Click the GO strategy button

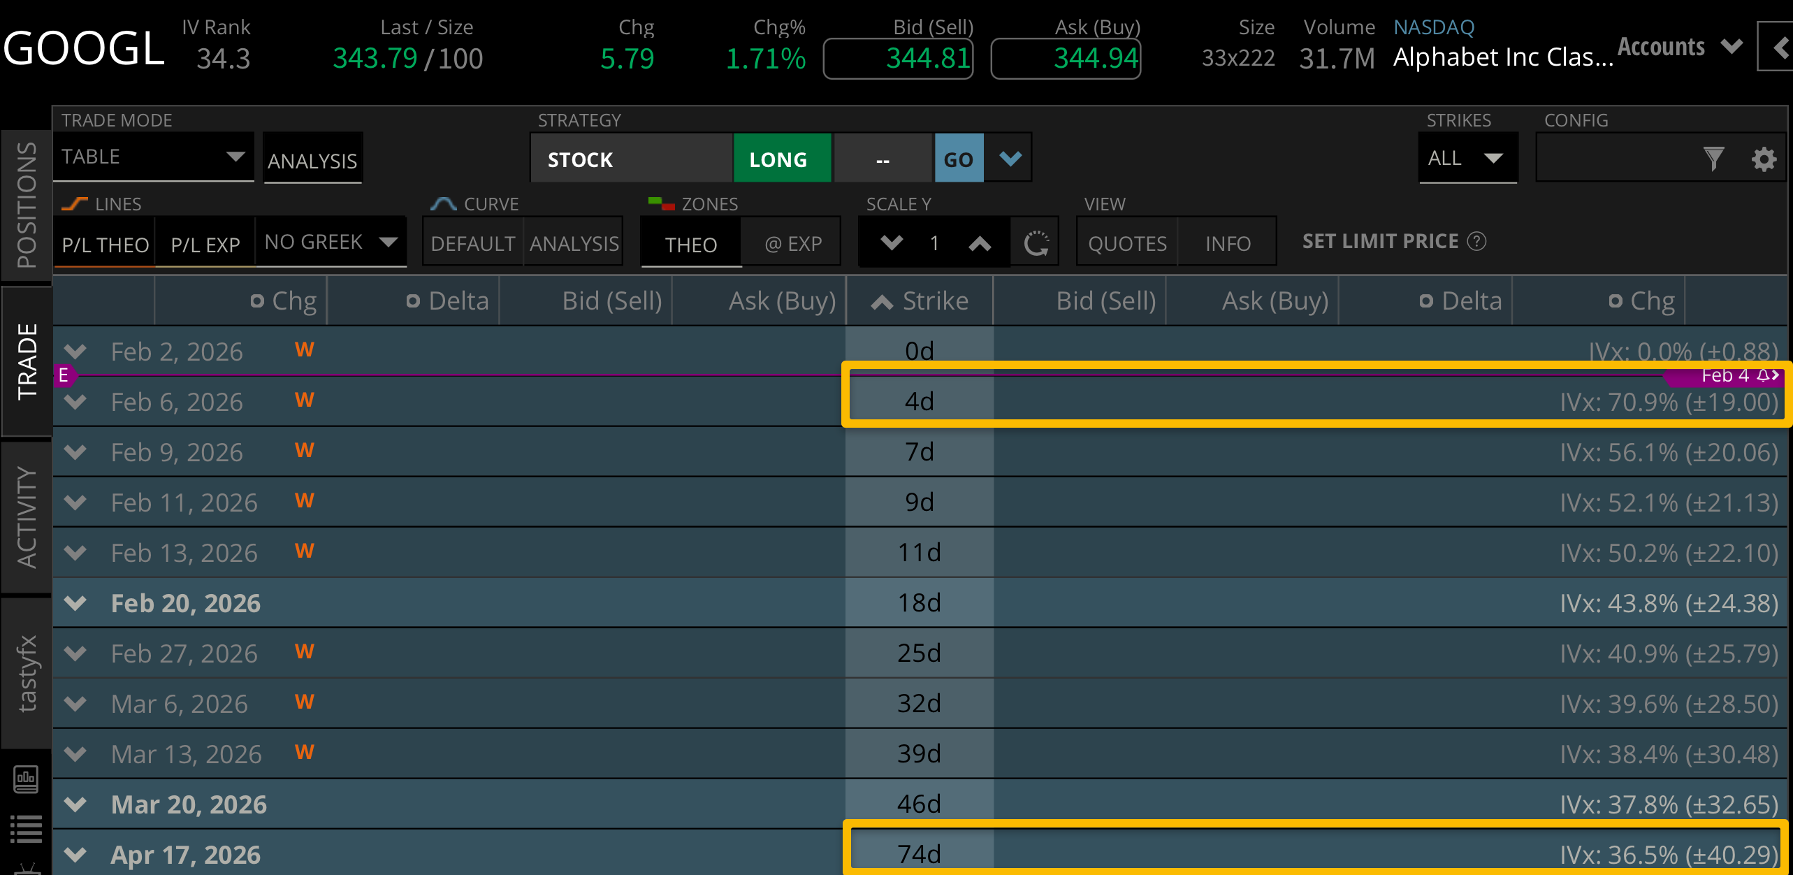point(958,159)
